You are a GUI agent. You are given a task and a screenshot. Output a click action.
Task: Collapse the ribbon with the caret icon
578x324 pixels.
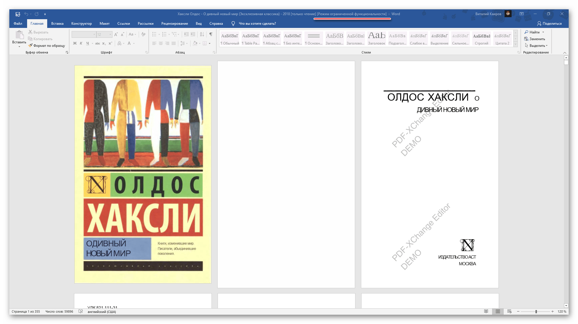point(565,53)
